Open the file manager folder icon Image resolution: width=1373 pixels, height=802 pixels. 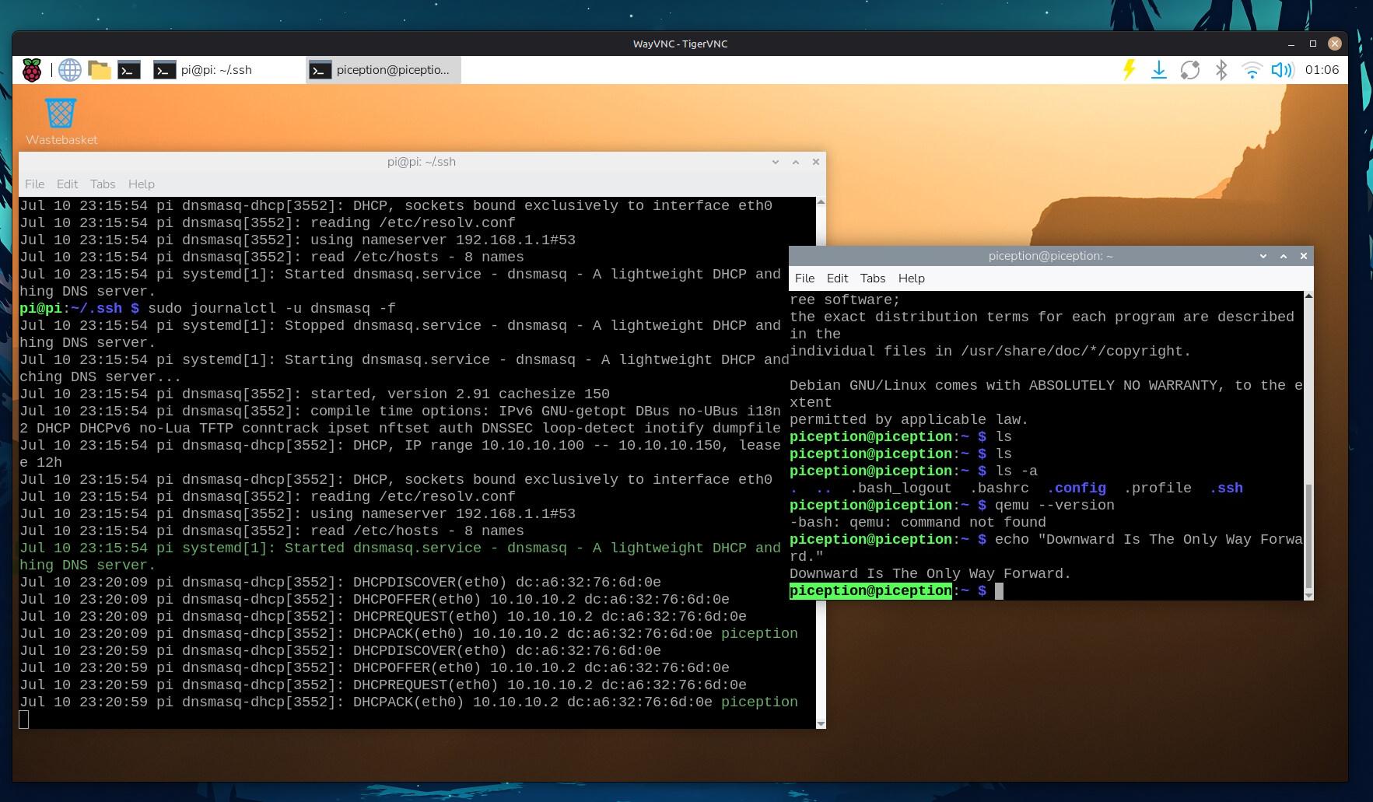(x=100, y=70)
